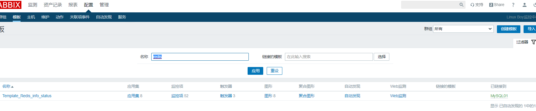Click the ZABBIX logo
This screenshot has height=111, width=536.
point(10,5)
